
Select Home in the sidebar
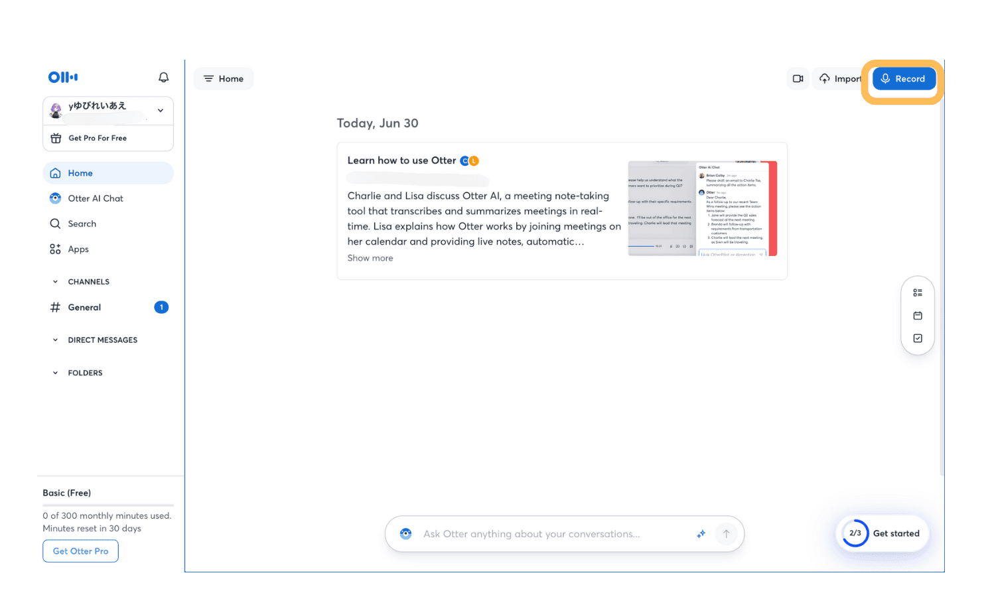click(108, 173)
